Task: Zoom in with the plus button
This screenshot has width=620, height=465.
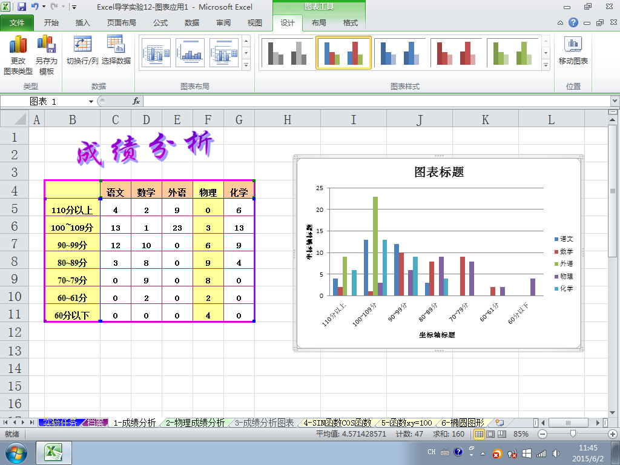Action: (613, 434)
